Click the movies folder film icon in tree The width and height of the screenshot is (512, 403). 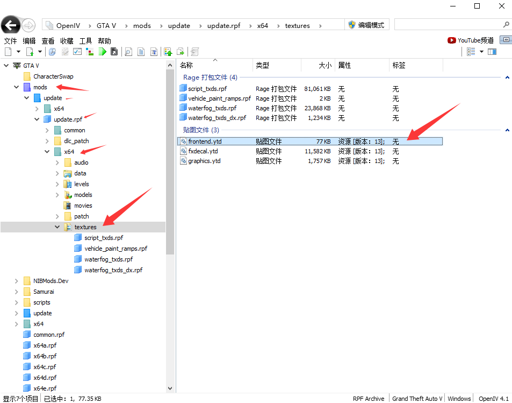(68, 206)
